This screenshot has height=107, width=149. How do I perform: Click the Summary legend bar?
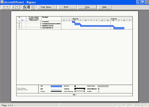[80, 89]
